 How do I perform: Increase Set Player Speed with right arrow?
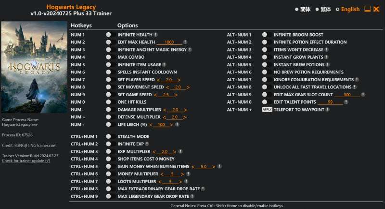point(179,80)
